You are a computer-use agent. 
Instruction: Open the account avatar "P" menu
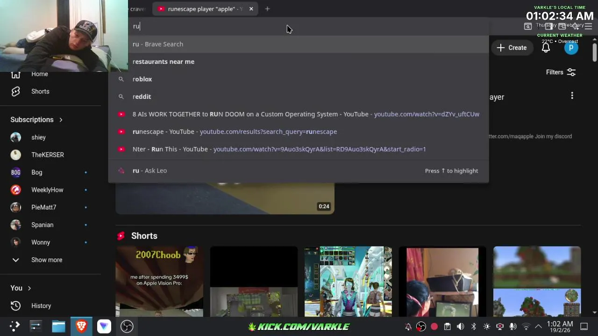[571, 48]
